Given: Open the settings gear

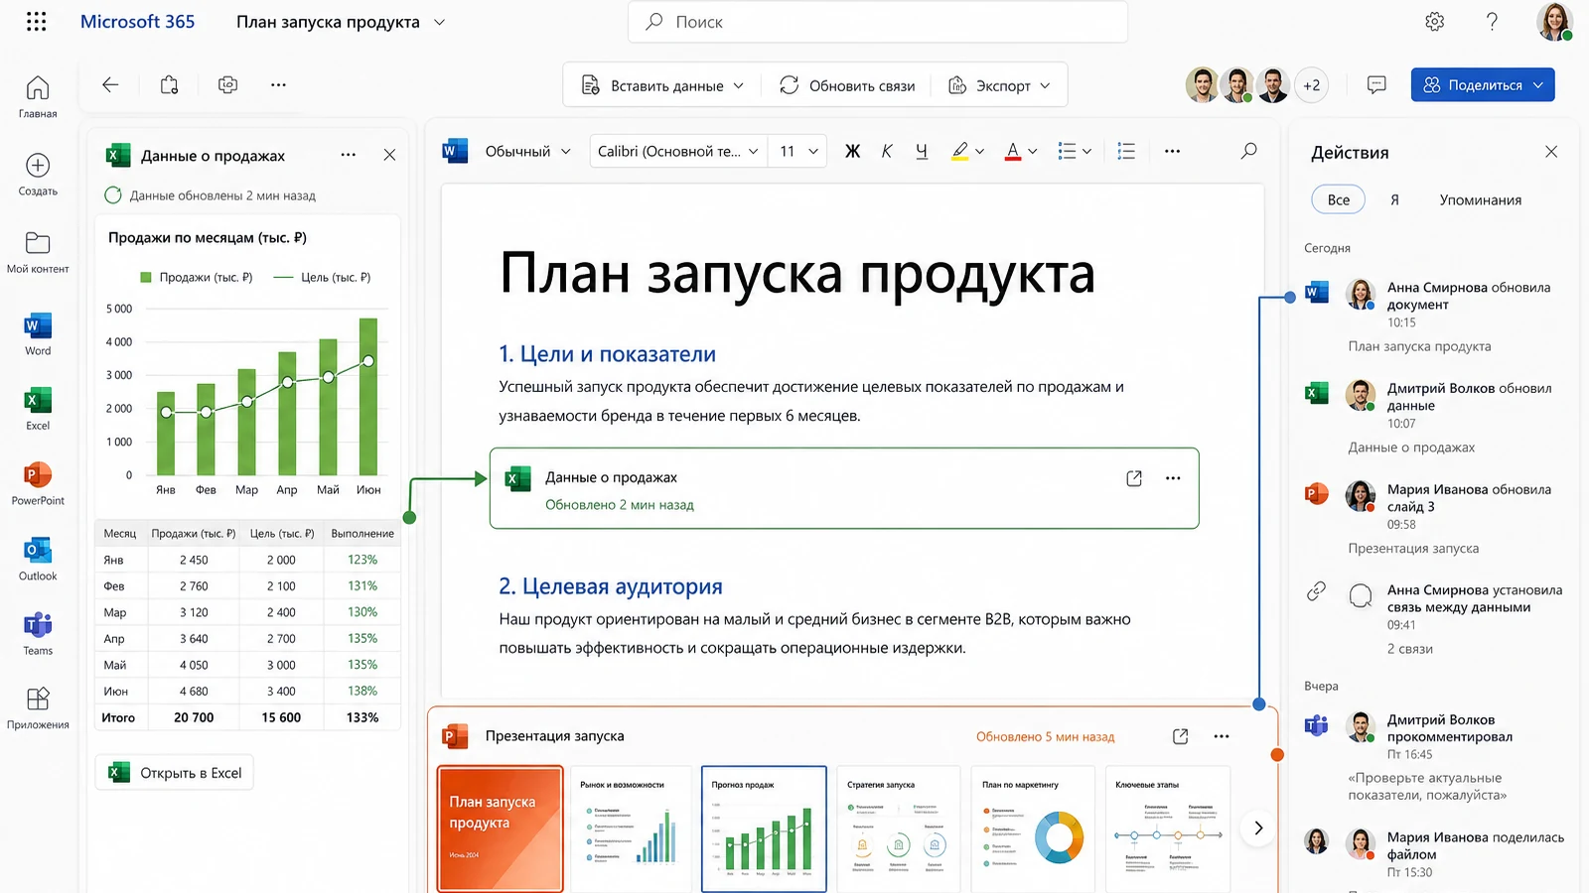Looking at the screenshot, I should (x=1435, y=22).
